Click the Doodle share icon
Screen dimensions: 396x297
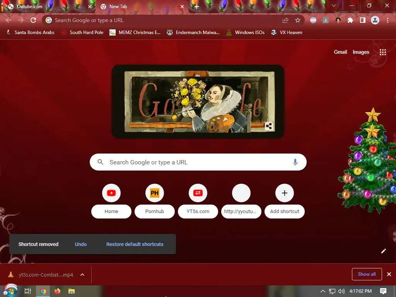pyautogui.click(x=269, y=126)
